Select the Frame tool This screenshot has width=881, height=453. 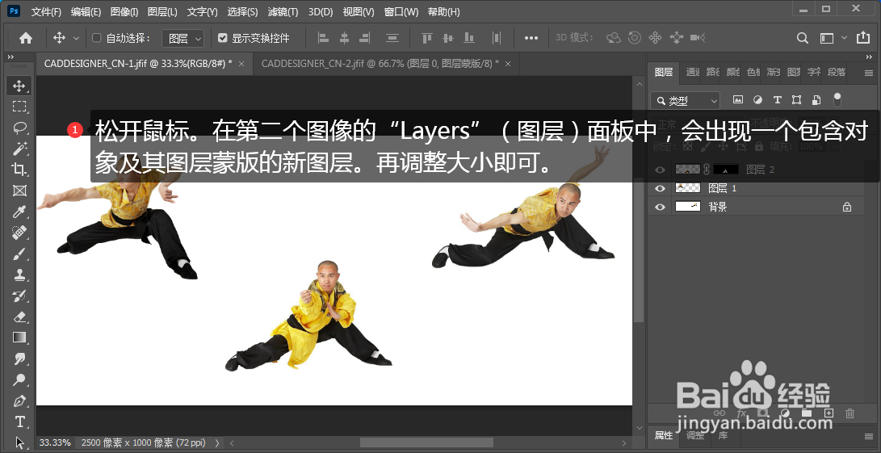(19, 191)
